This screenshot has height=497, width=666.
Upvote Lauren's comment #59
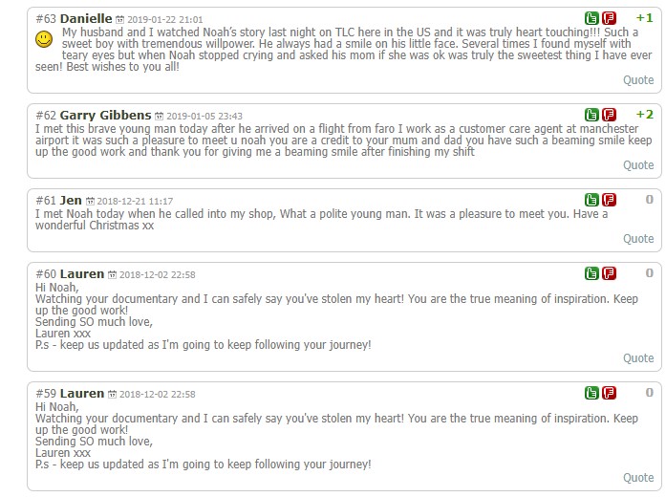(592, 393)
